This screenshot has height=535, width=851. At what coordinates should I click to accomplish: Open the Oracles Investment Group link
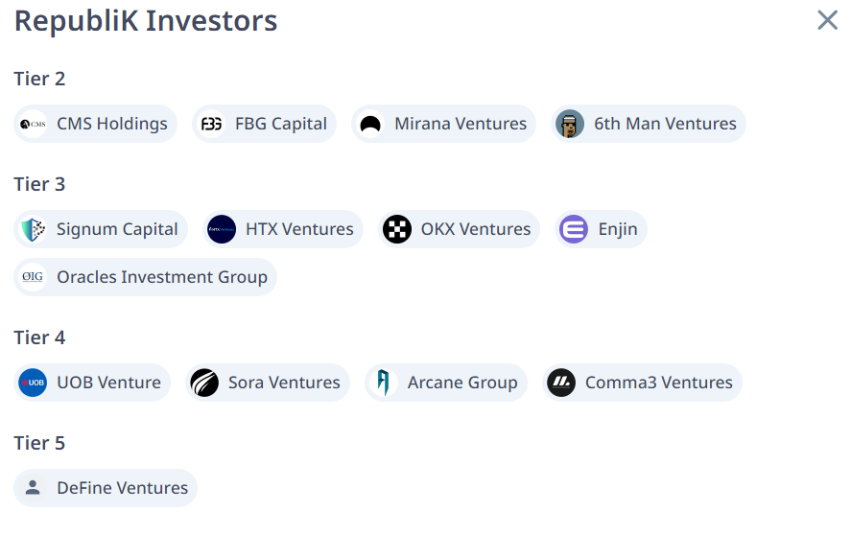click(161, 277)
